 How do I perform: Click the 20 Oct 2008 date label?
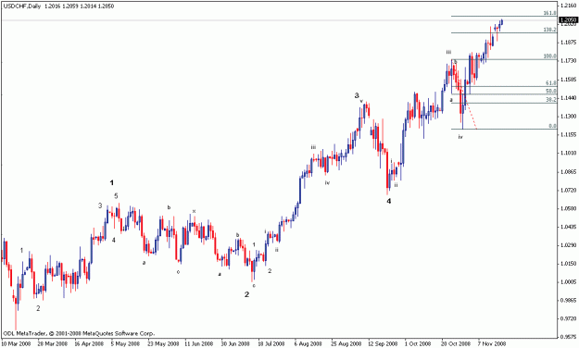click(x=456, y=343)
